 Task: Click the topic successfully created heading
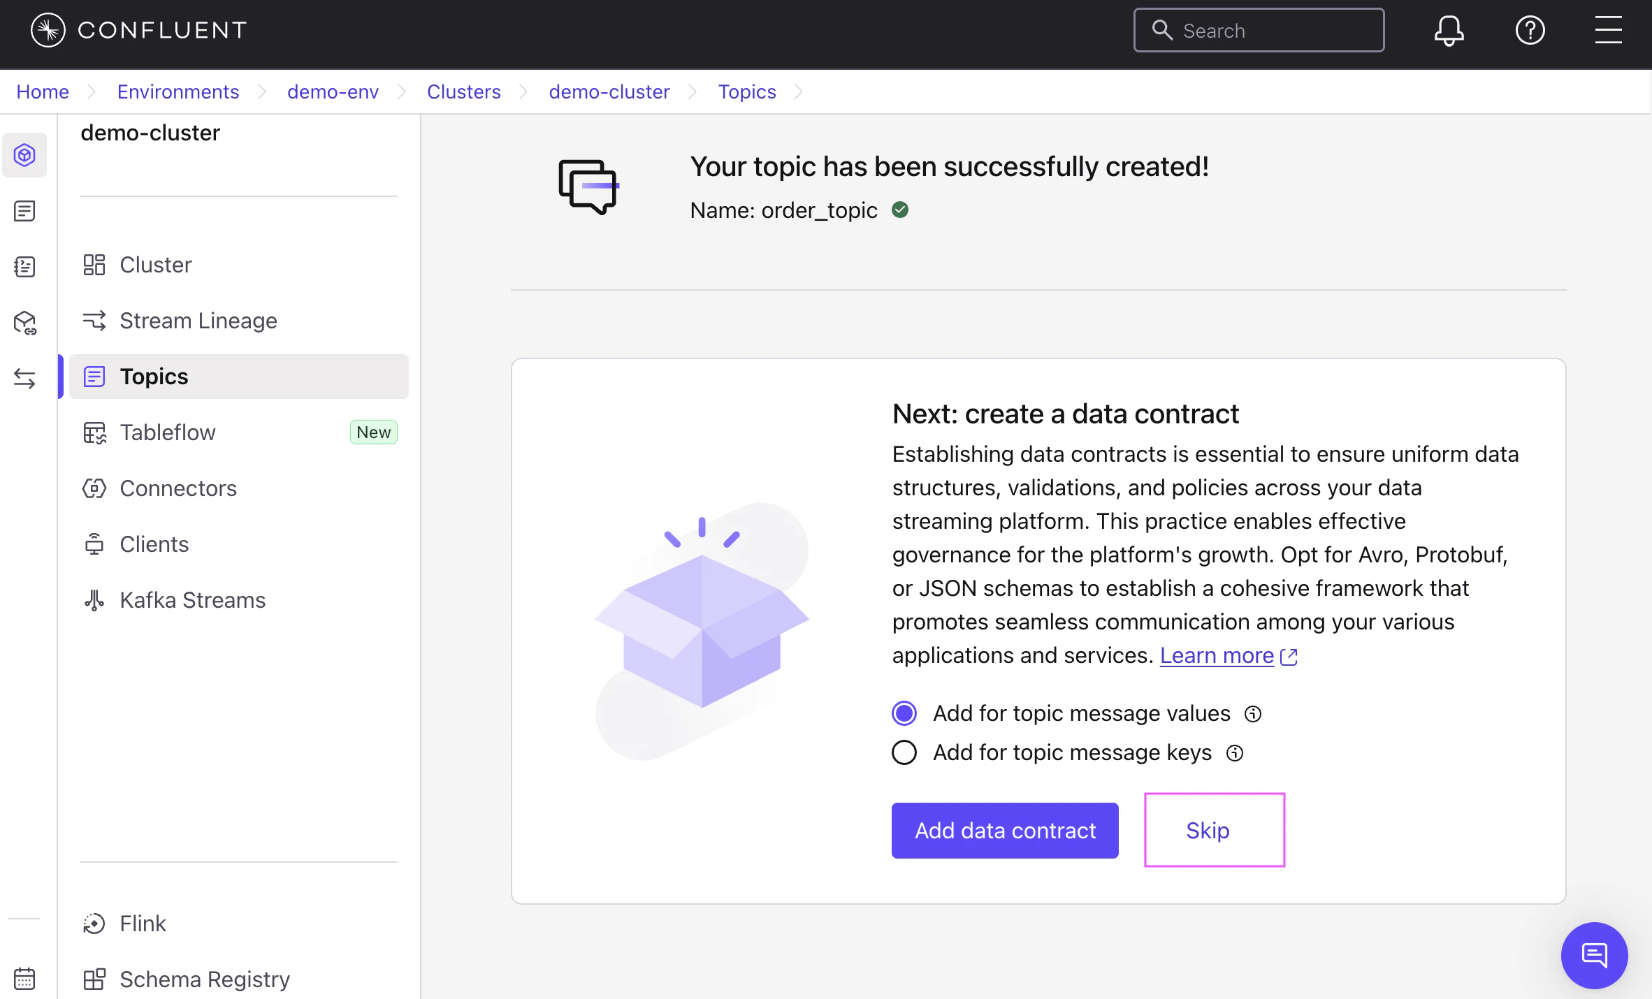point(950,166)
